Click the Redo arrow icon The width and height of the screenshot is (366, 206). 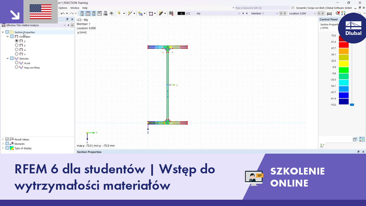(x=71, y=14)
